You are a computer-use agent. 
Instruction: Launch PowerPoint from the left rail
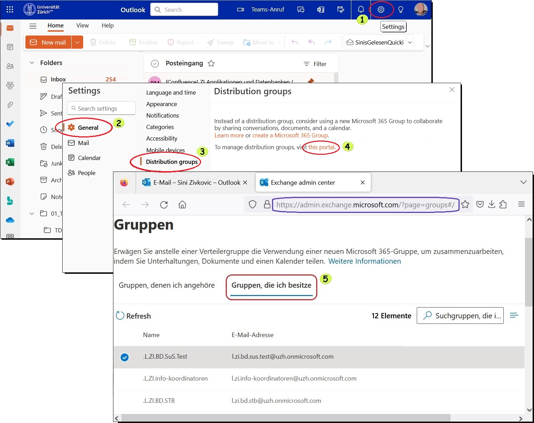10,182
